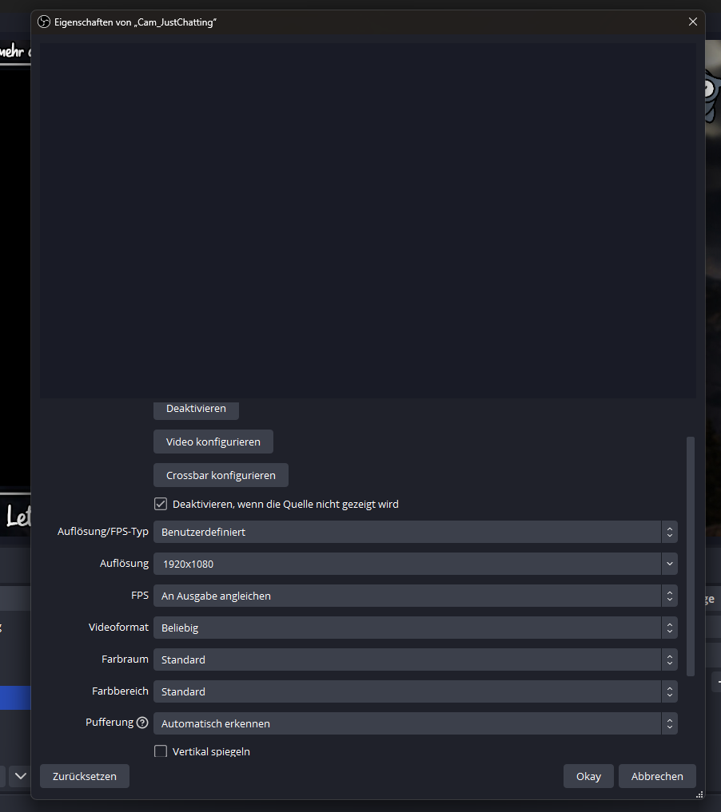
Task: Click the help icon next to Pufferung
Action: click(x=142, y=723)
